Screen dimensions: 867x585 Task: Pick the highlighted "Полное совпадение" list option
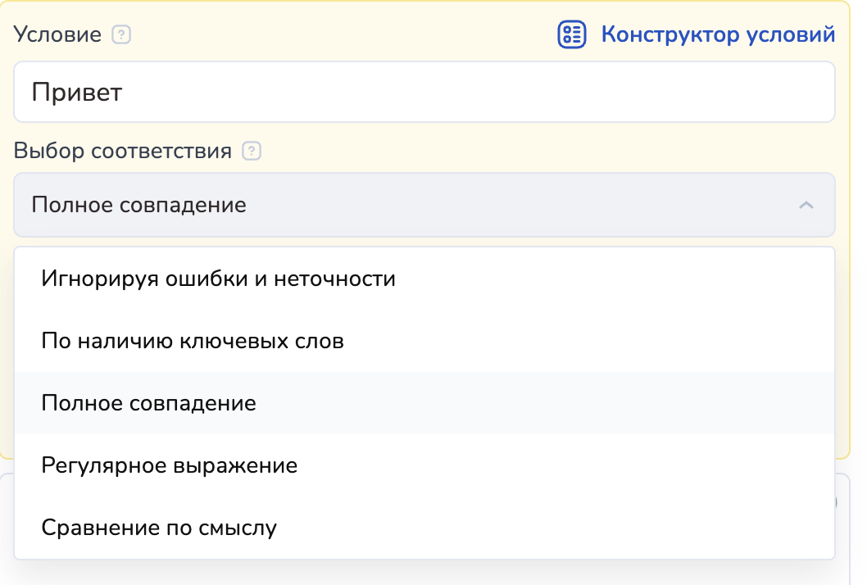point(148,404)
